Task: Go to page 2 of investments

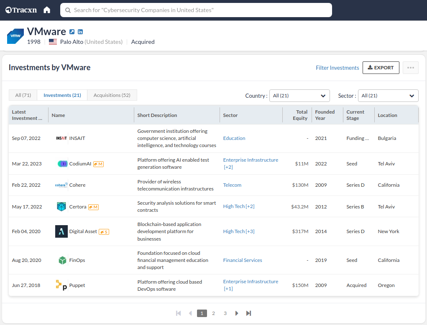Action: 213,313
